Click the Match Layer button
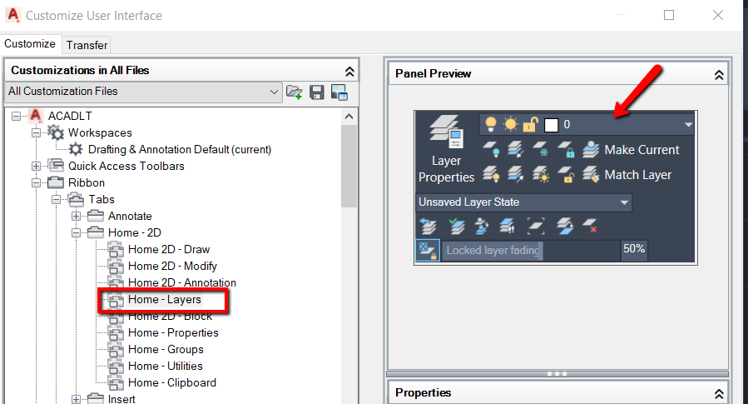The height and width of the screenshot is (404, 748). pos(627,175)
